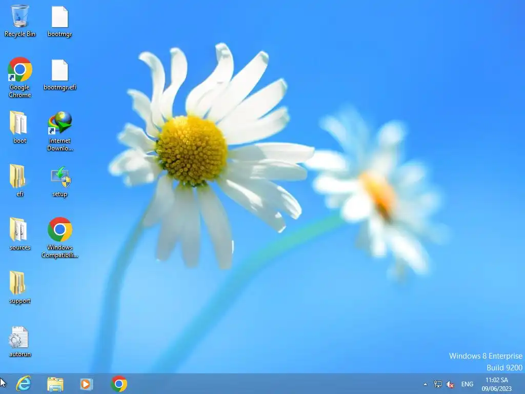525x394 pixels.
Task: Switch input language via ENG indicator
Action: point(467,384)
